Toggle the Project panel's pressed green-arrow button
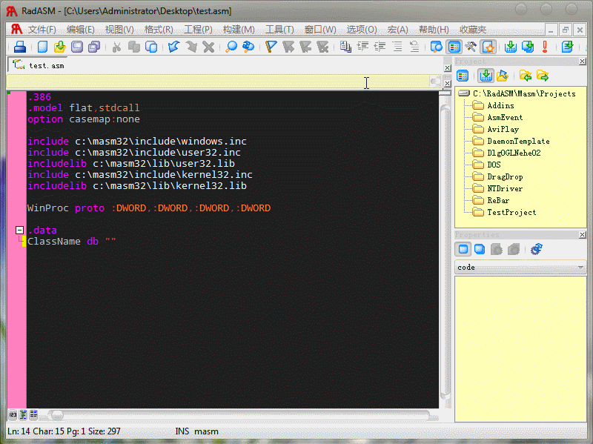This screenshot has height=444, width=593. tap(486, 76)
